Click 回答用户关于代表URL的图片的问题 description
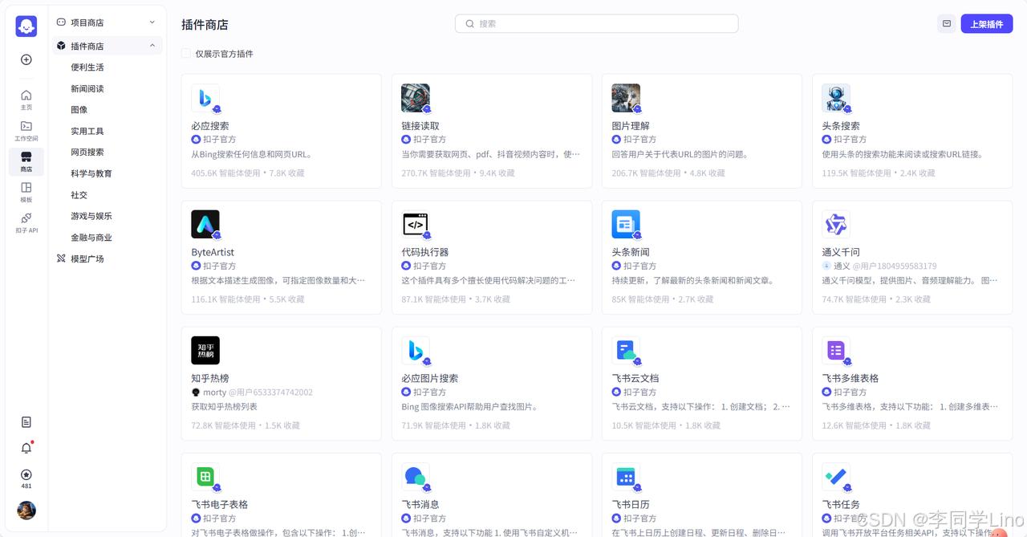The height and width of the screenshot is (537, 1027). click(680, 154)
